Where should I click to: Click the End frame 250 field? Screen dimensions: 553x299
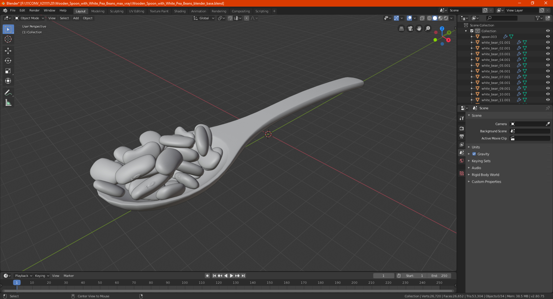point(439,276)
